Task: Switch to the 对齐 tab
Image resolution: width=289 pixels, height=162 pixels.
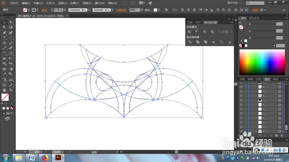Action: 198,22
